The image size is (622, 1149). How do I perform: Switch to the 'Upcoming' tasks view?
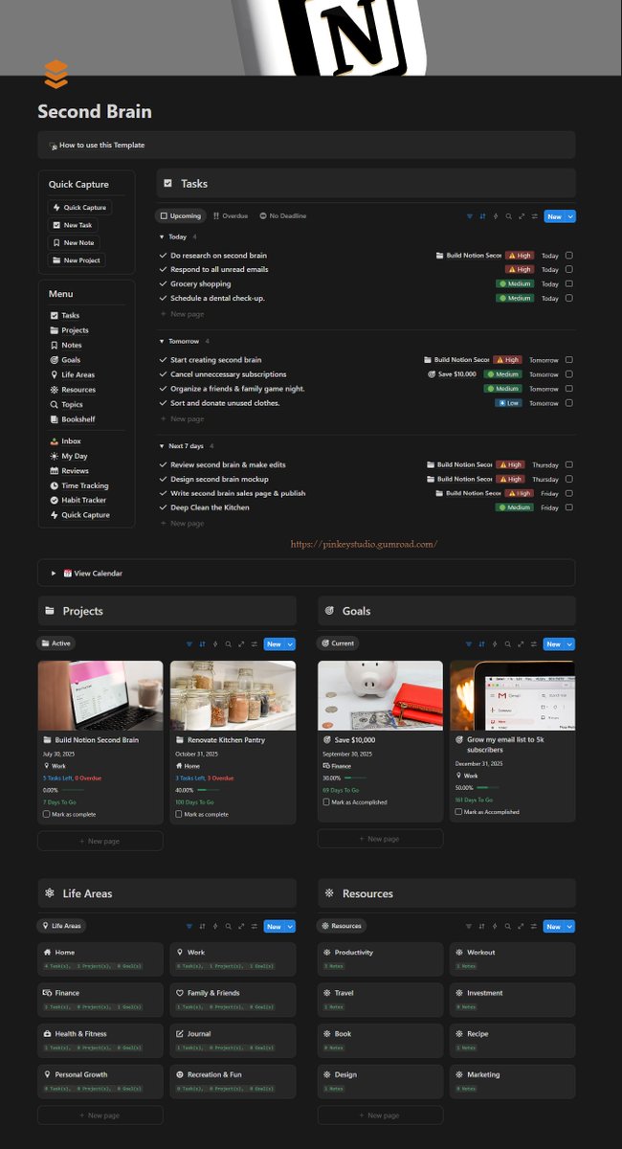click(181, 216)
